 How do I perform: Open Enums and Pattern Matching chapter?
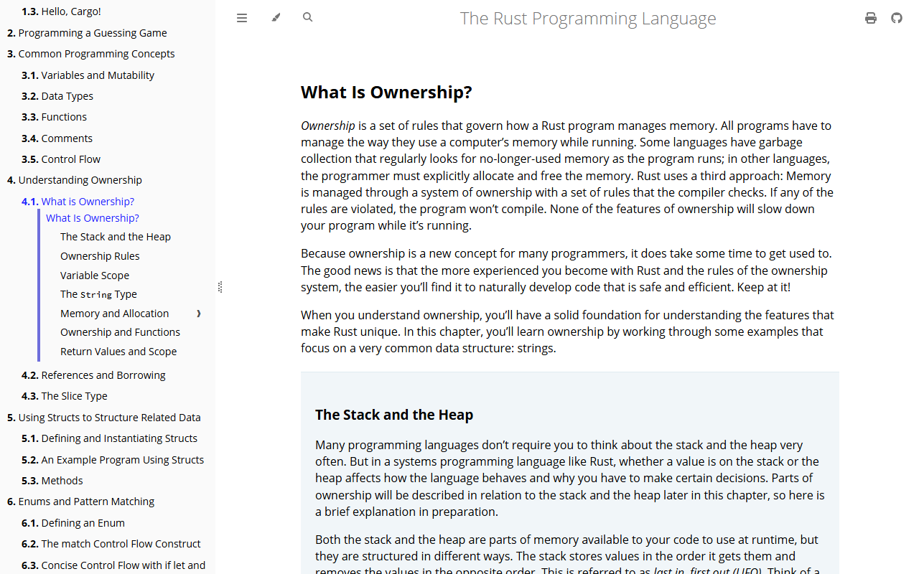click(x=81, y=502)
